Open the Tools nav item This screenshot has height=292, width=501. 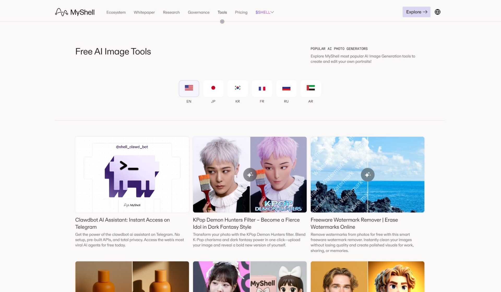222,12
